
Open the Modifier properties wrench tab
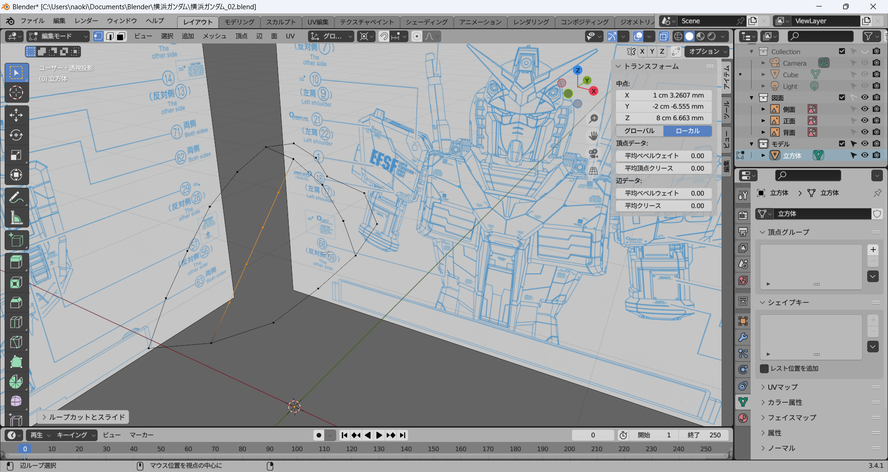point(743,337)
